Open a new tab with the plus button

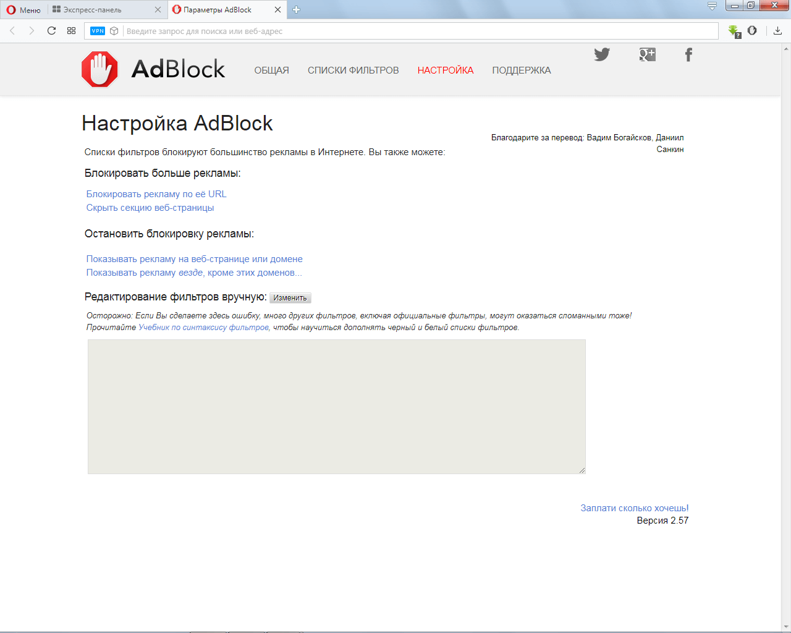[297, 10]
